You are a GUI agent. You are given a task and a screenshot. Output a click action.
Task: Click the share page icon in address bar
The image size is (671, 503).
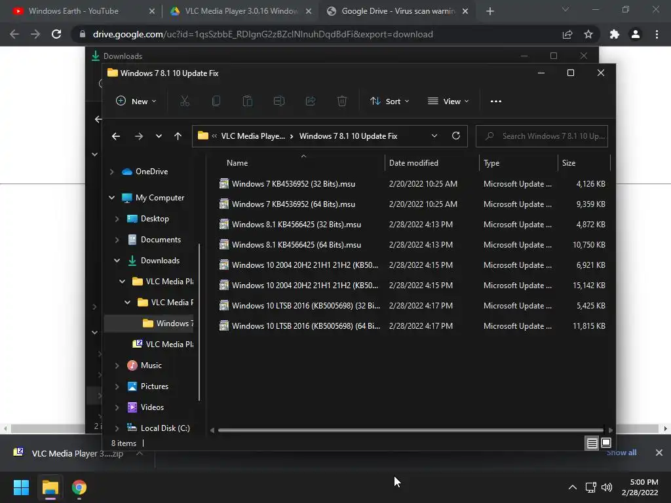tap(567, 34)
